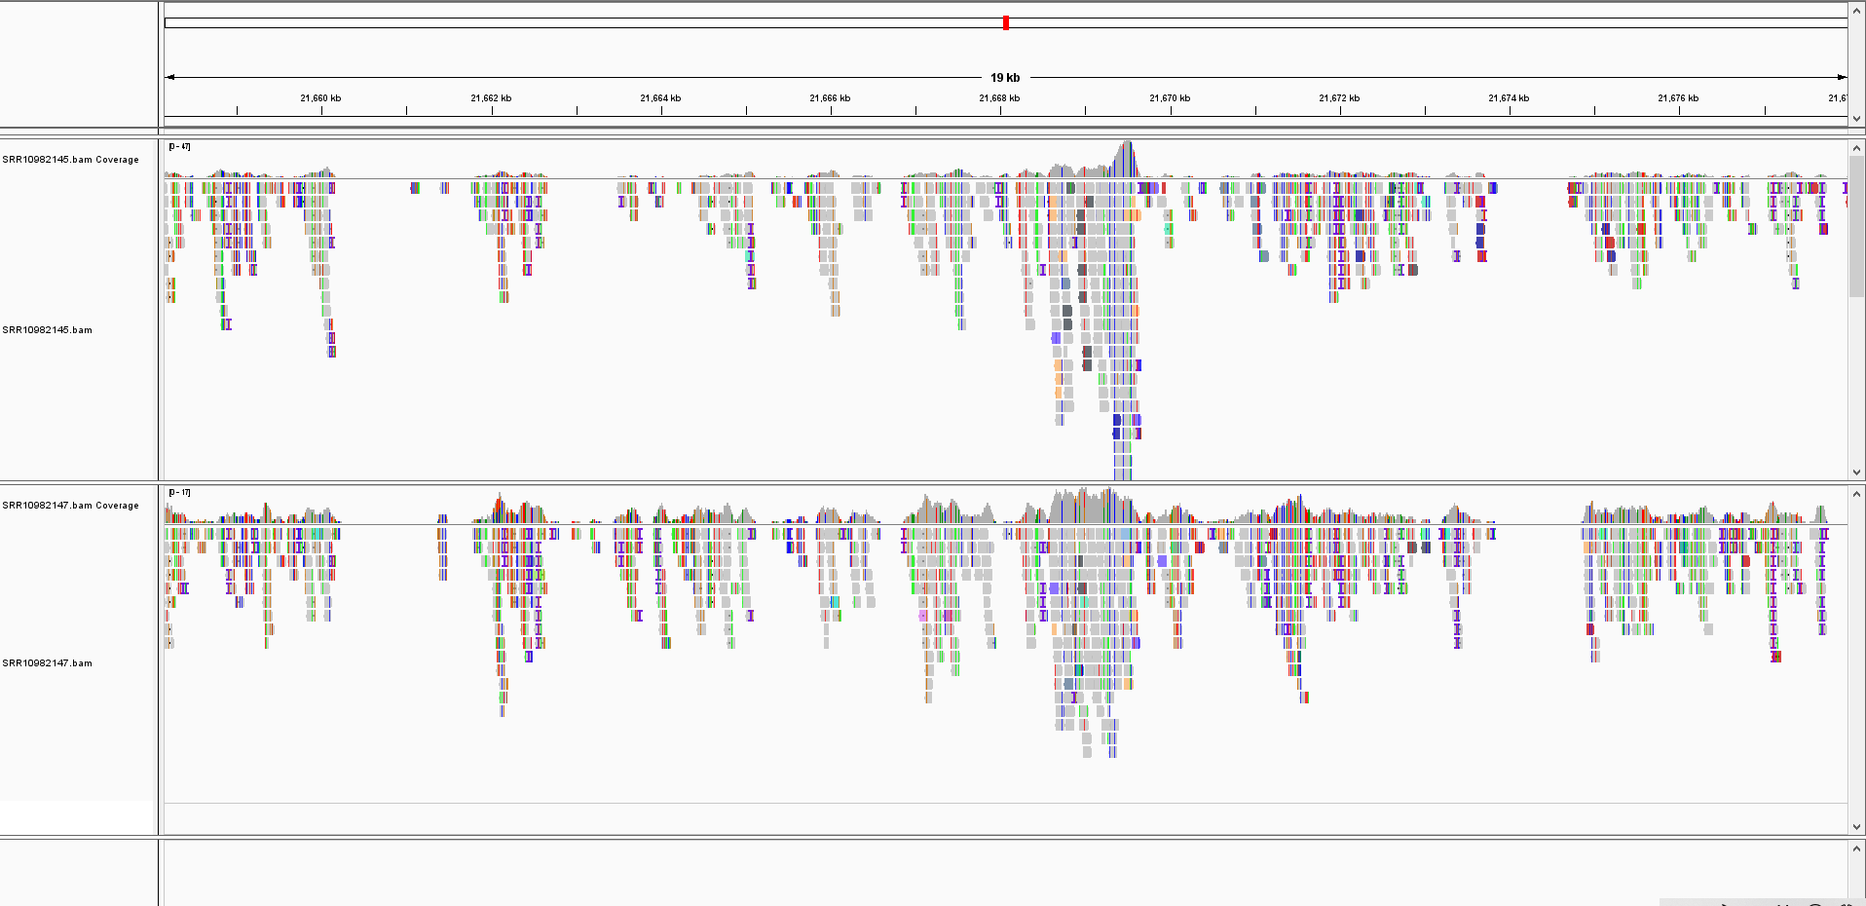Select the SRR10982147.bam Coverage track label
This screenshot has width=1866, height=906.
point(71,505)
